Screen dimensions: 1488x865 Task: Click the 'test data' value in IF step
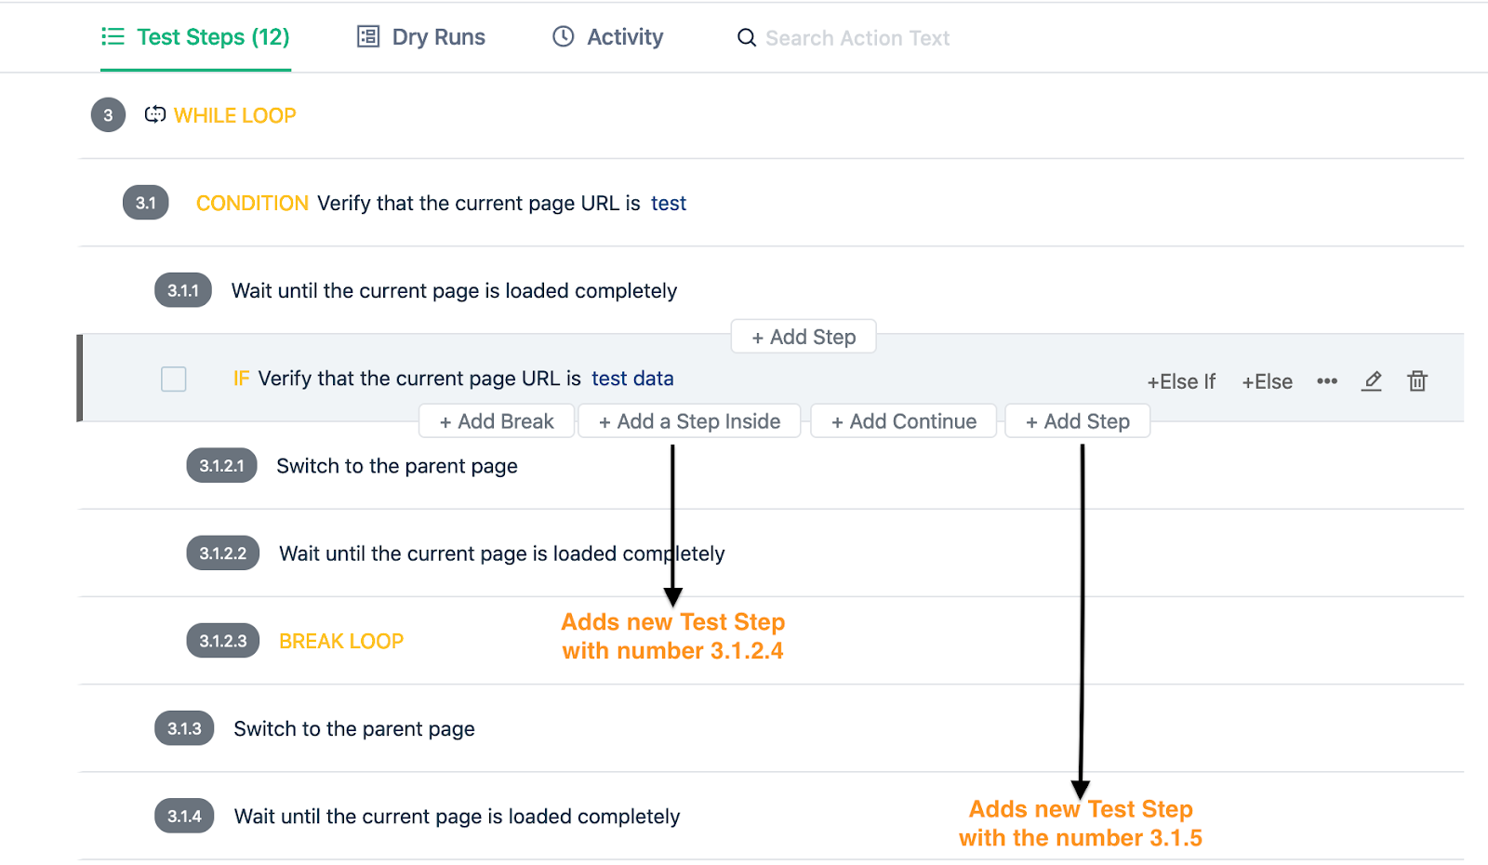(x=632, y=379)
